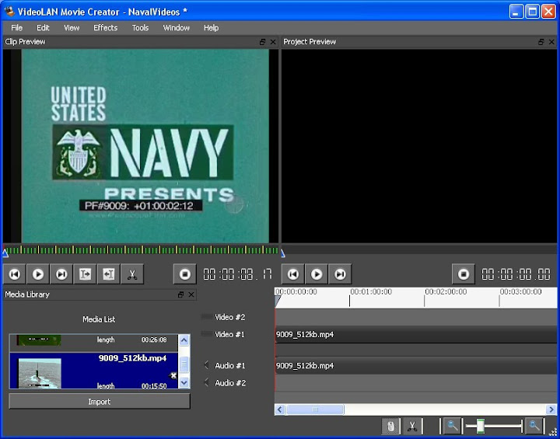Set the clip out-point marker button
The height and width of the screenshot is (439, 560).
click(x=109, y=274)
